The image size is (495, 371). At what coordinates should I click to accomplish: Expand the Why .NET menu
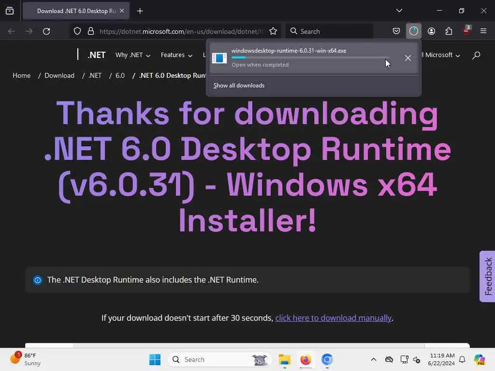[133, 55]
